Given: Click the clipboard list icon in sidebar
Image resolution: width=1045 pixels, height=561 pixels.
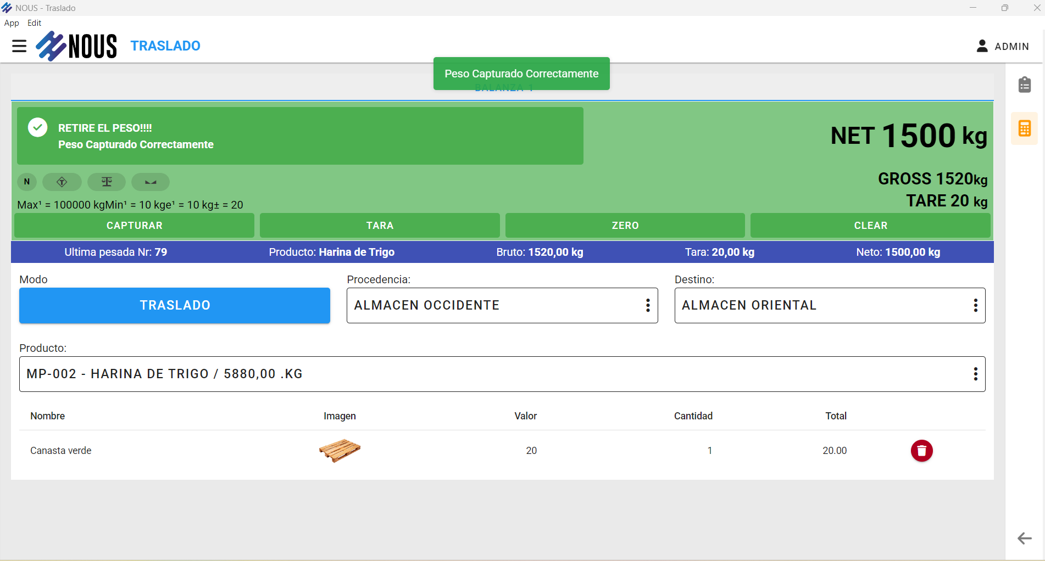Looking at the screenshot, I should click(x=1024, y=85).
